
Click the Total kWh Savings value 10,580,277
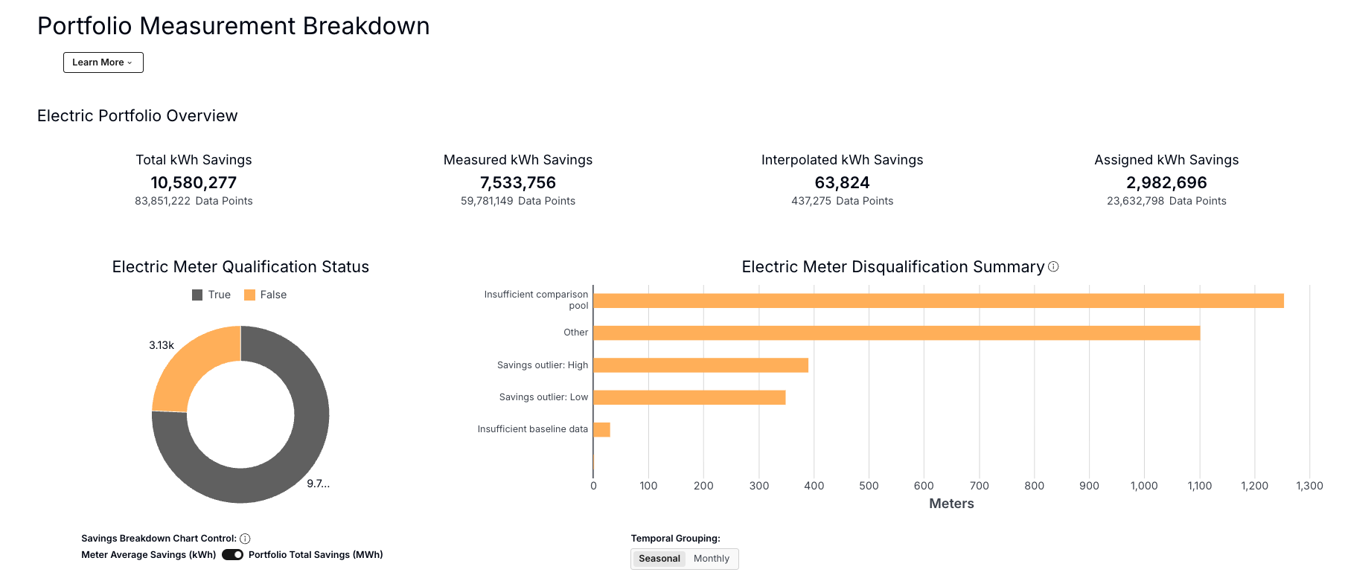194,183
